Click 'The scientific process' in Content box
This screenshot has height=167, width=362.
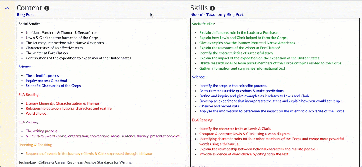tap(43, 75)
